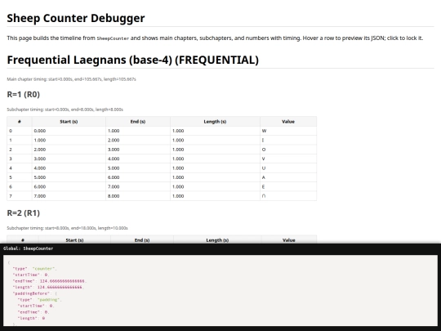Viewport: 441px width, 331px height.
Task: Click the Start cell 2.000 in row 2
Action: tap(69, 150)
